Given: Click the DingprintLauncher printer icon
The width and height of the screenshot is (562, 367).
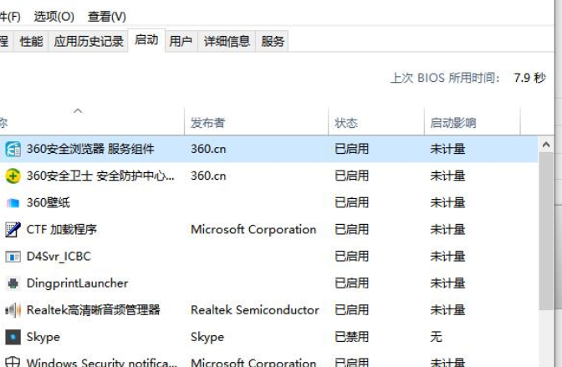Looking at the screenshot, I should [x=13, y=283].
